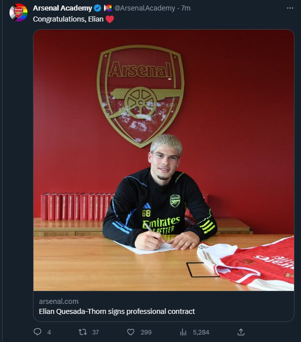The height and width of the screenshot is (342, 301).
Task: Open the @ArsenalAcademy handle link
Action: tap(145, 8)
